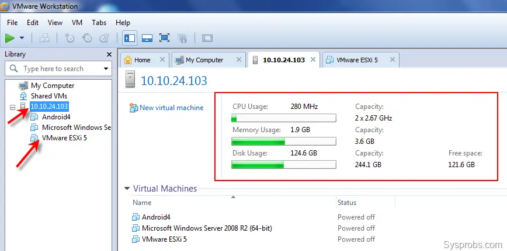This screenshot has height=251, width=507.
Task: Click the Disk Usage progress bar
Action: (x=283, y=165)
